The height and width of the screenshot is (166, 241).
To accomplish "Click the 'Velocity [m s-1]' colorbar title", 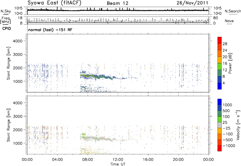I will click(x=238, y=125).
